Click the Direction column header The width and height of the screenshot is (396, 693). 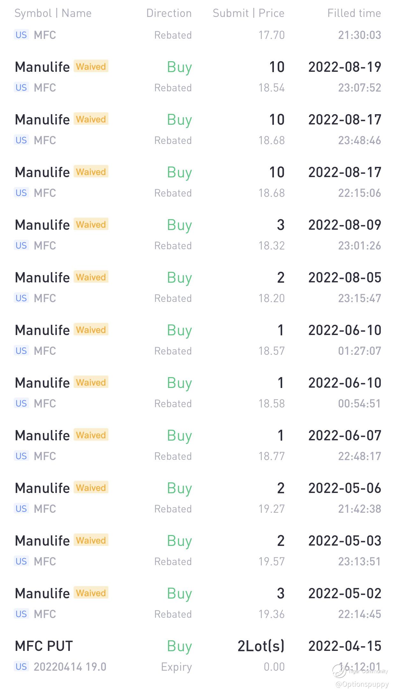point(169,13)
